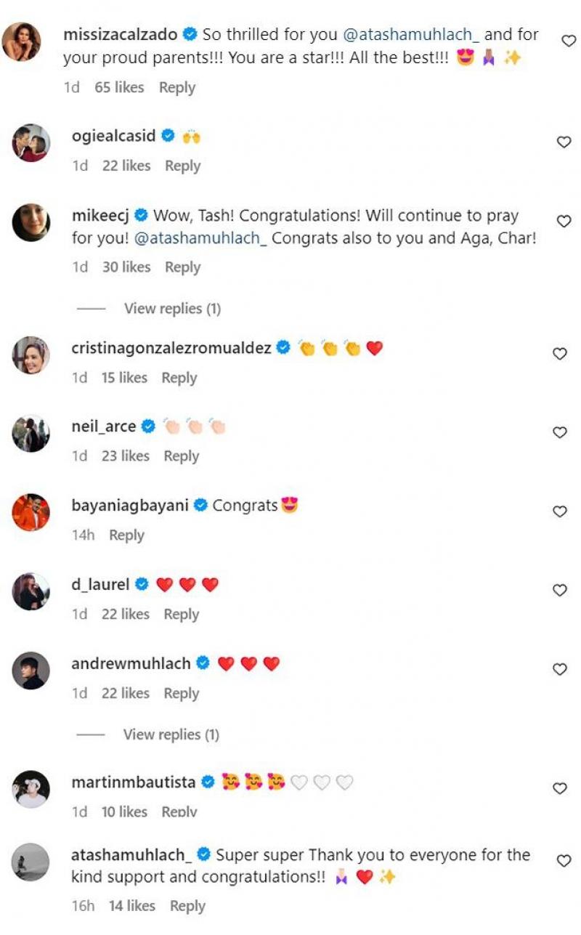Reply to missizacalzado's comment
This screenshot has height=935, width=581.
[177, 87]
